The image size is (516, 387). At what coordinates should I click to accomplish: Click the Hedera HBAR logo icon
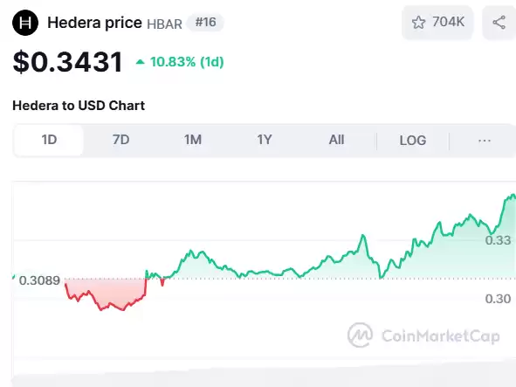click(x=25, y=23)
